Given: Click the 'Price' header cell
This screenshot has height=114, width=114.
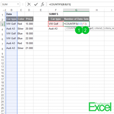Looking at the screenshot, I should (x=29, y=19).
